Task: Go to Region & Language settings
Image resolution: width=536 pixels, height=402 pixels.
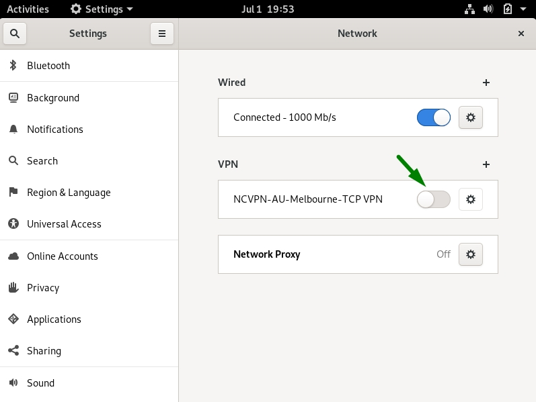Action: pos(89,193)
